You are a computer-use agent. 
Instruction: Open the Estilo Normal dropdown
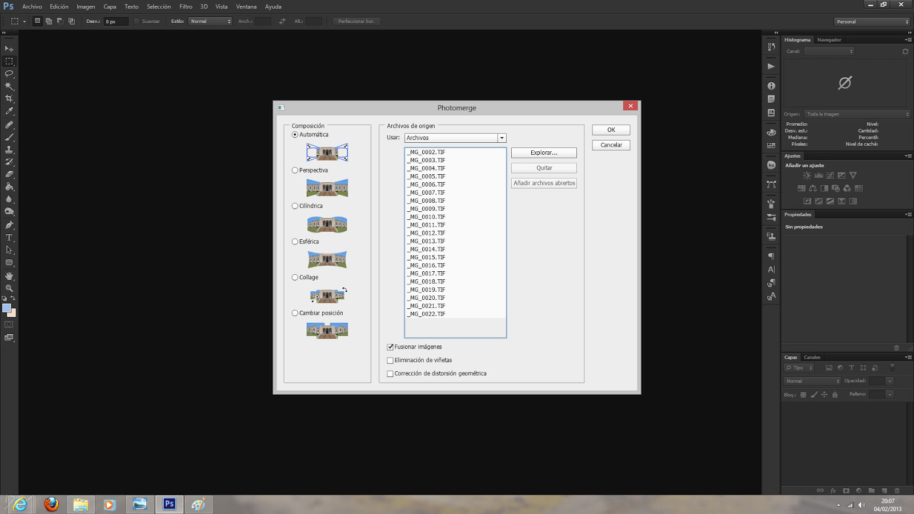tap(210, 21)
